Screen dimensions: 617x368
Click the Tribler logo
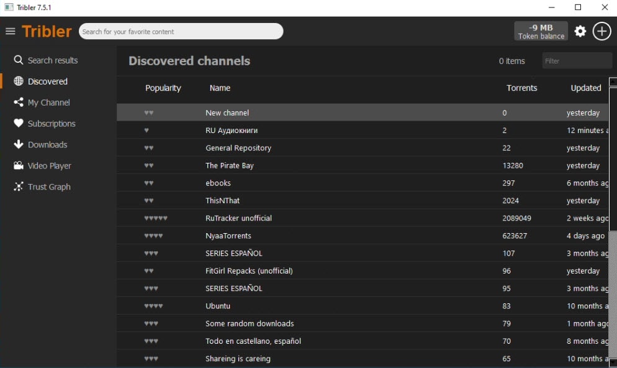(47, 32)
